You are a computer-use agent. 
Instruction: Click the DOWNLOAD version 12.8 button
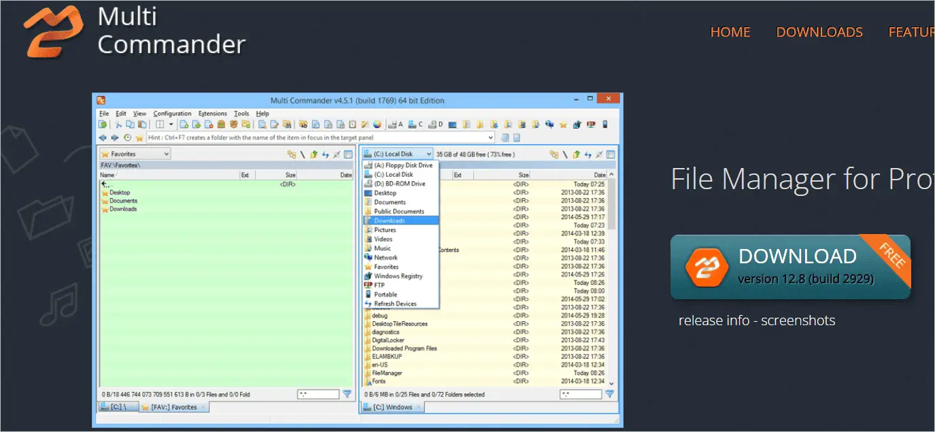click(x=790, y=267)
